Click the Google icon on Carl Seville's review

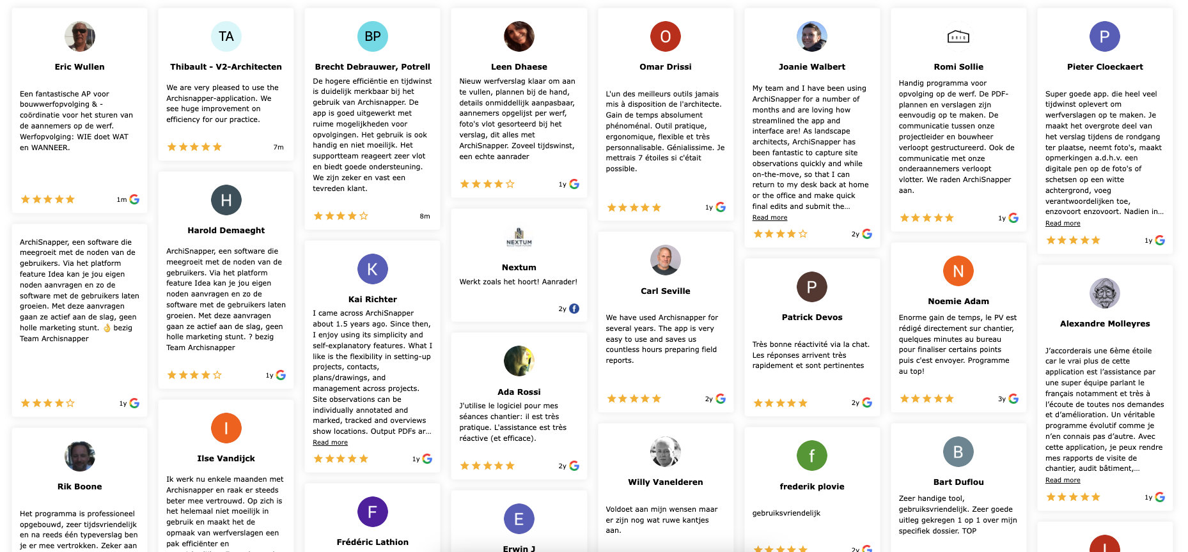(721, 399)
